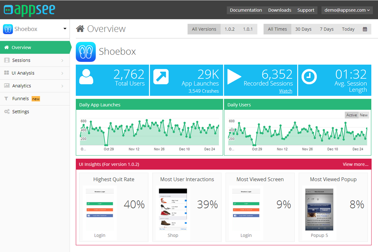The image size is (378, 252).
Task: Open the calendar date picker icon
Action: click(365, 29)
